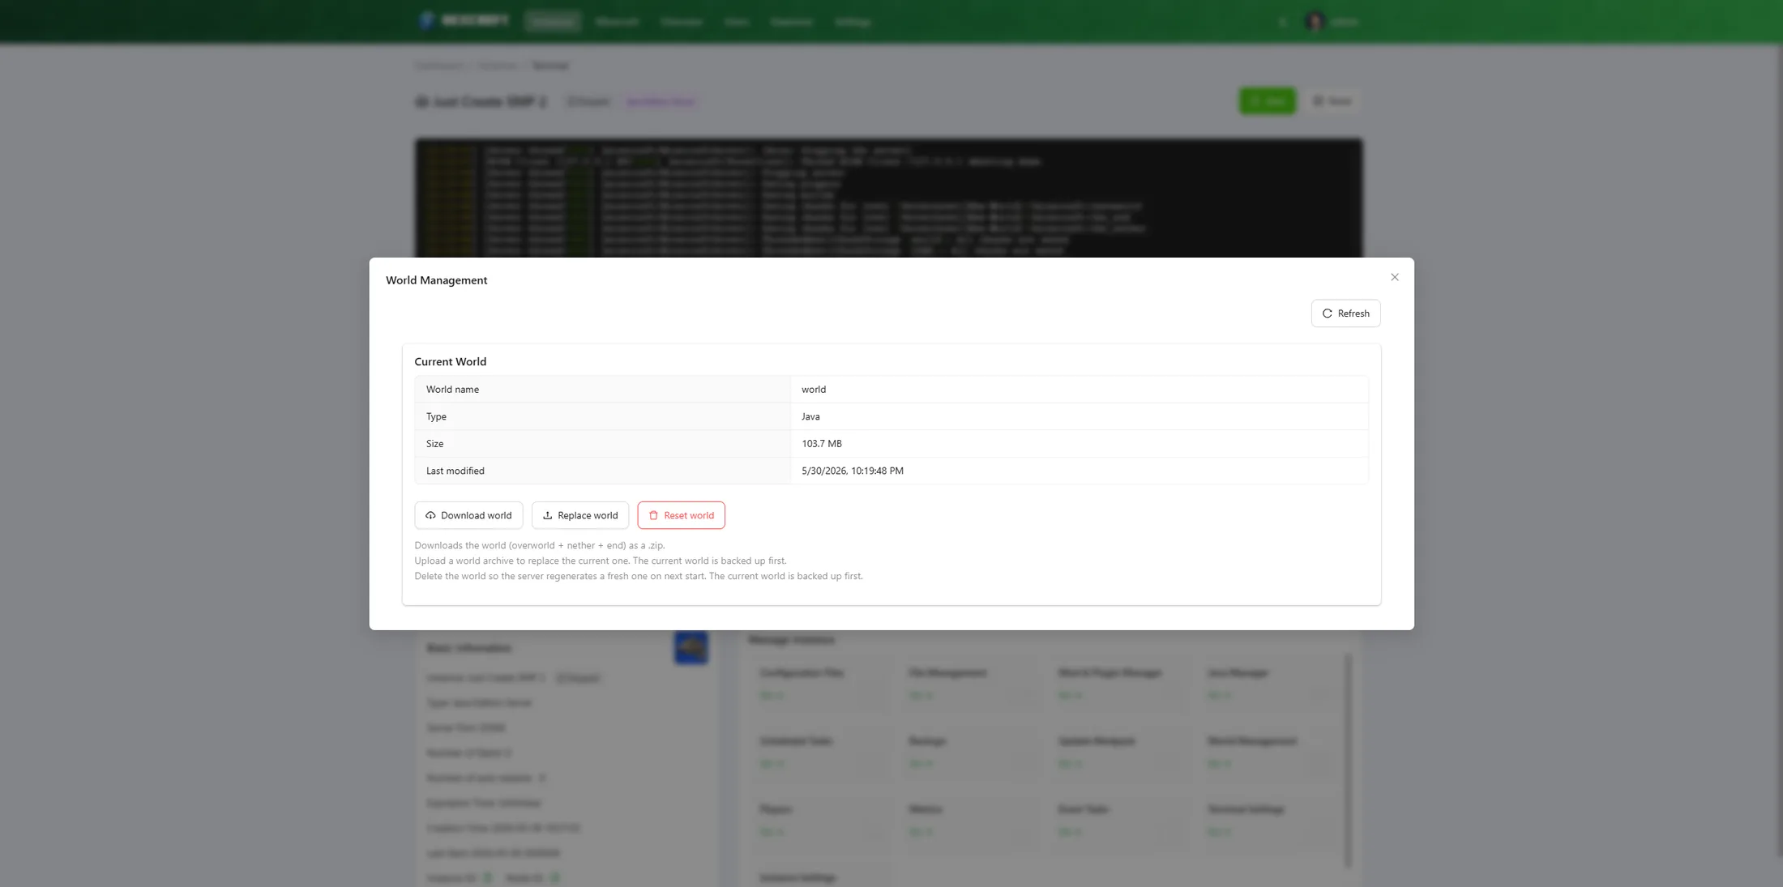Download the world as a zip
Viewport: 1783px width, 887px height.
pyautogui.click(x=468, y=515)
